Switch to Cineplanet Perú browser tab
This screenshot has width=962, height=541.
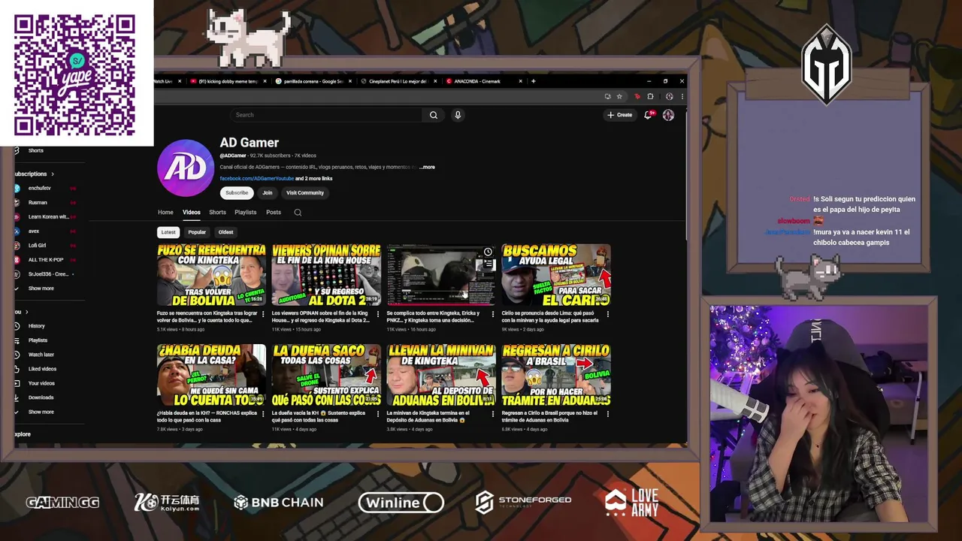[x=398, y=81]
